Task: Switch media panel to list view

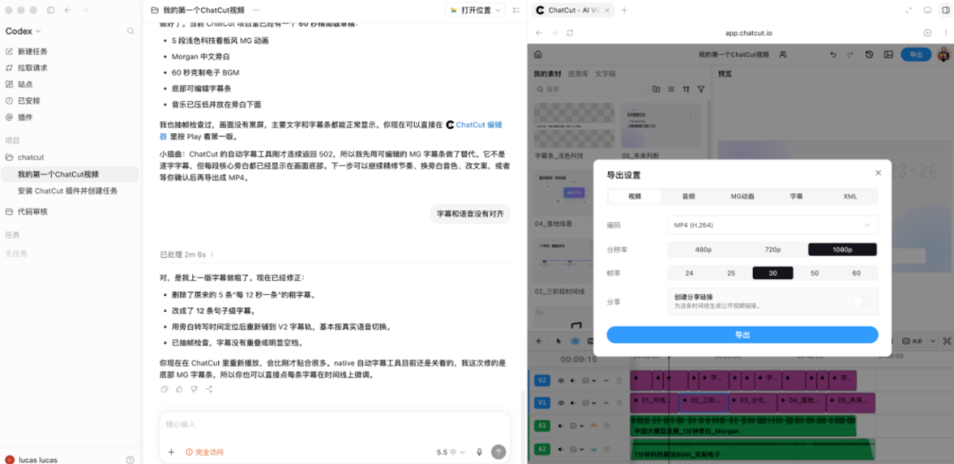Action: [671, 89]
